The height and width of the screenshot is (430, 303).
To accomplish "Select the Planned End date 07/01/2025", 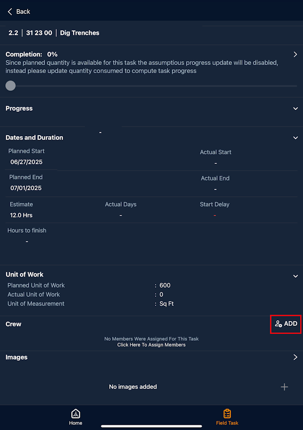I will point(26,188).
